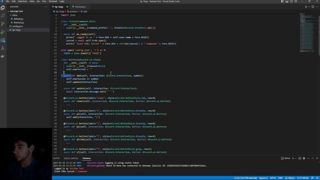Open the Explorer view in activity bar
The width and height of the screenshot is (320, 180).
coord(2,8)
